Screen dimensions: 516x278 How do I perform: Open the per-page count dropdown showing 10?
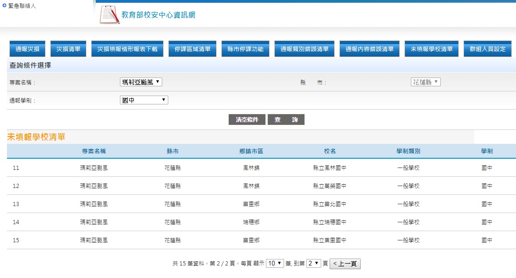pos(275,264)
